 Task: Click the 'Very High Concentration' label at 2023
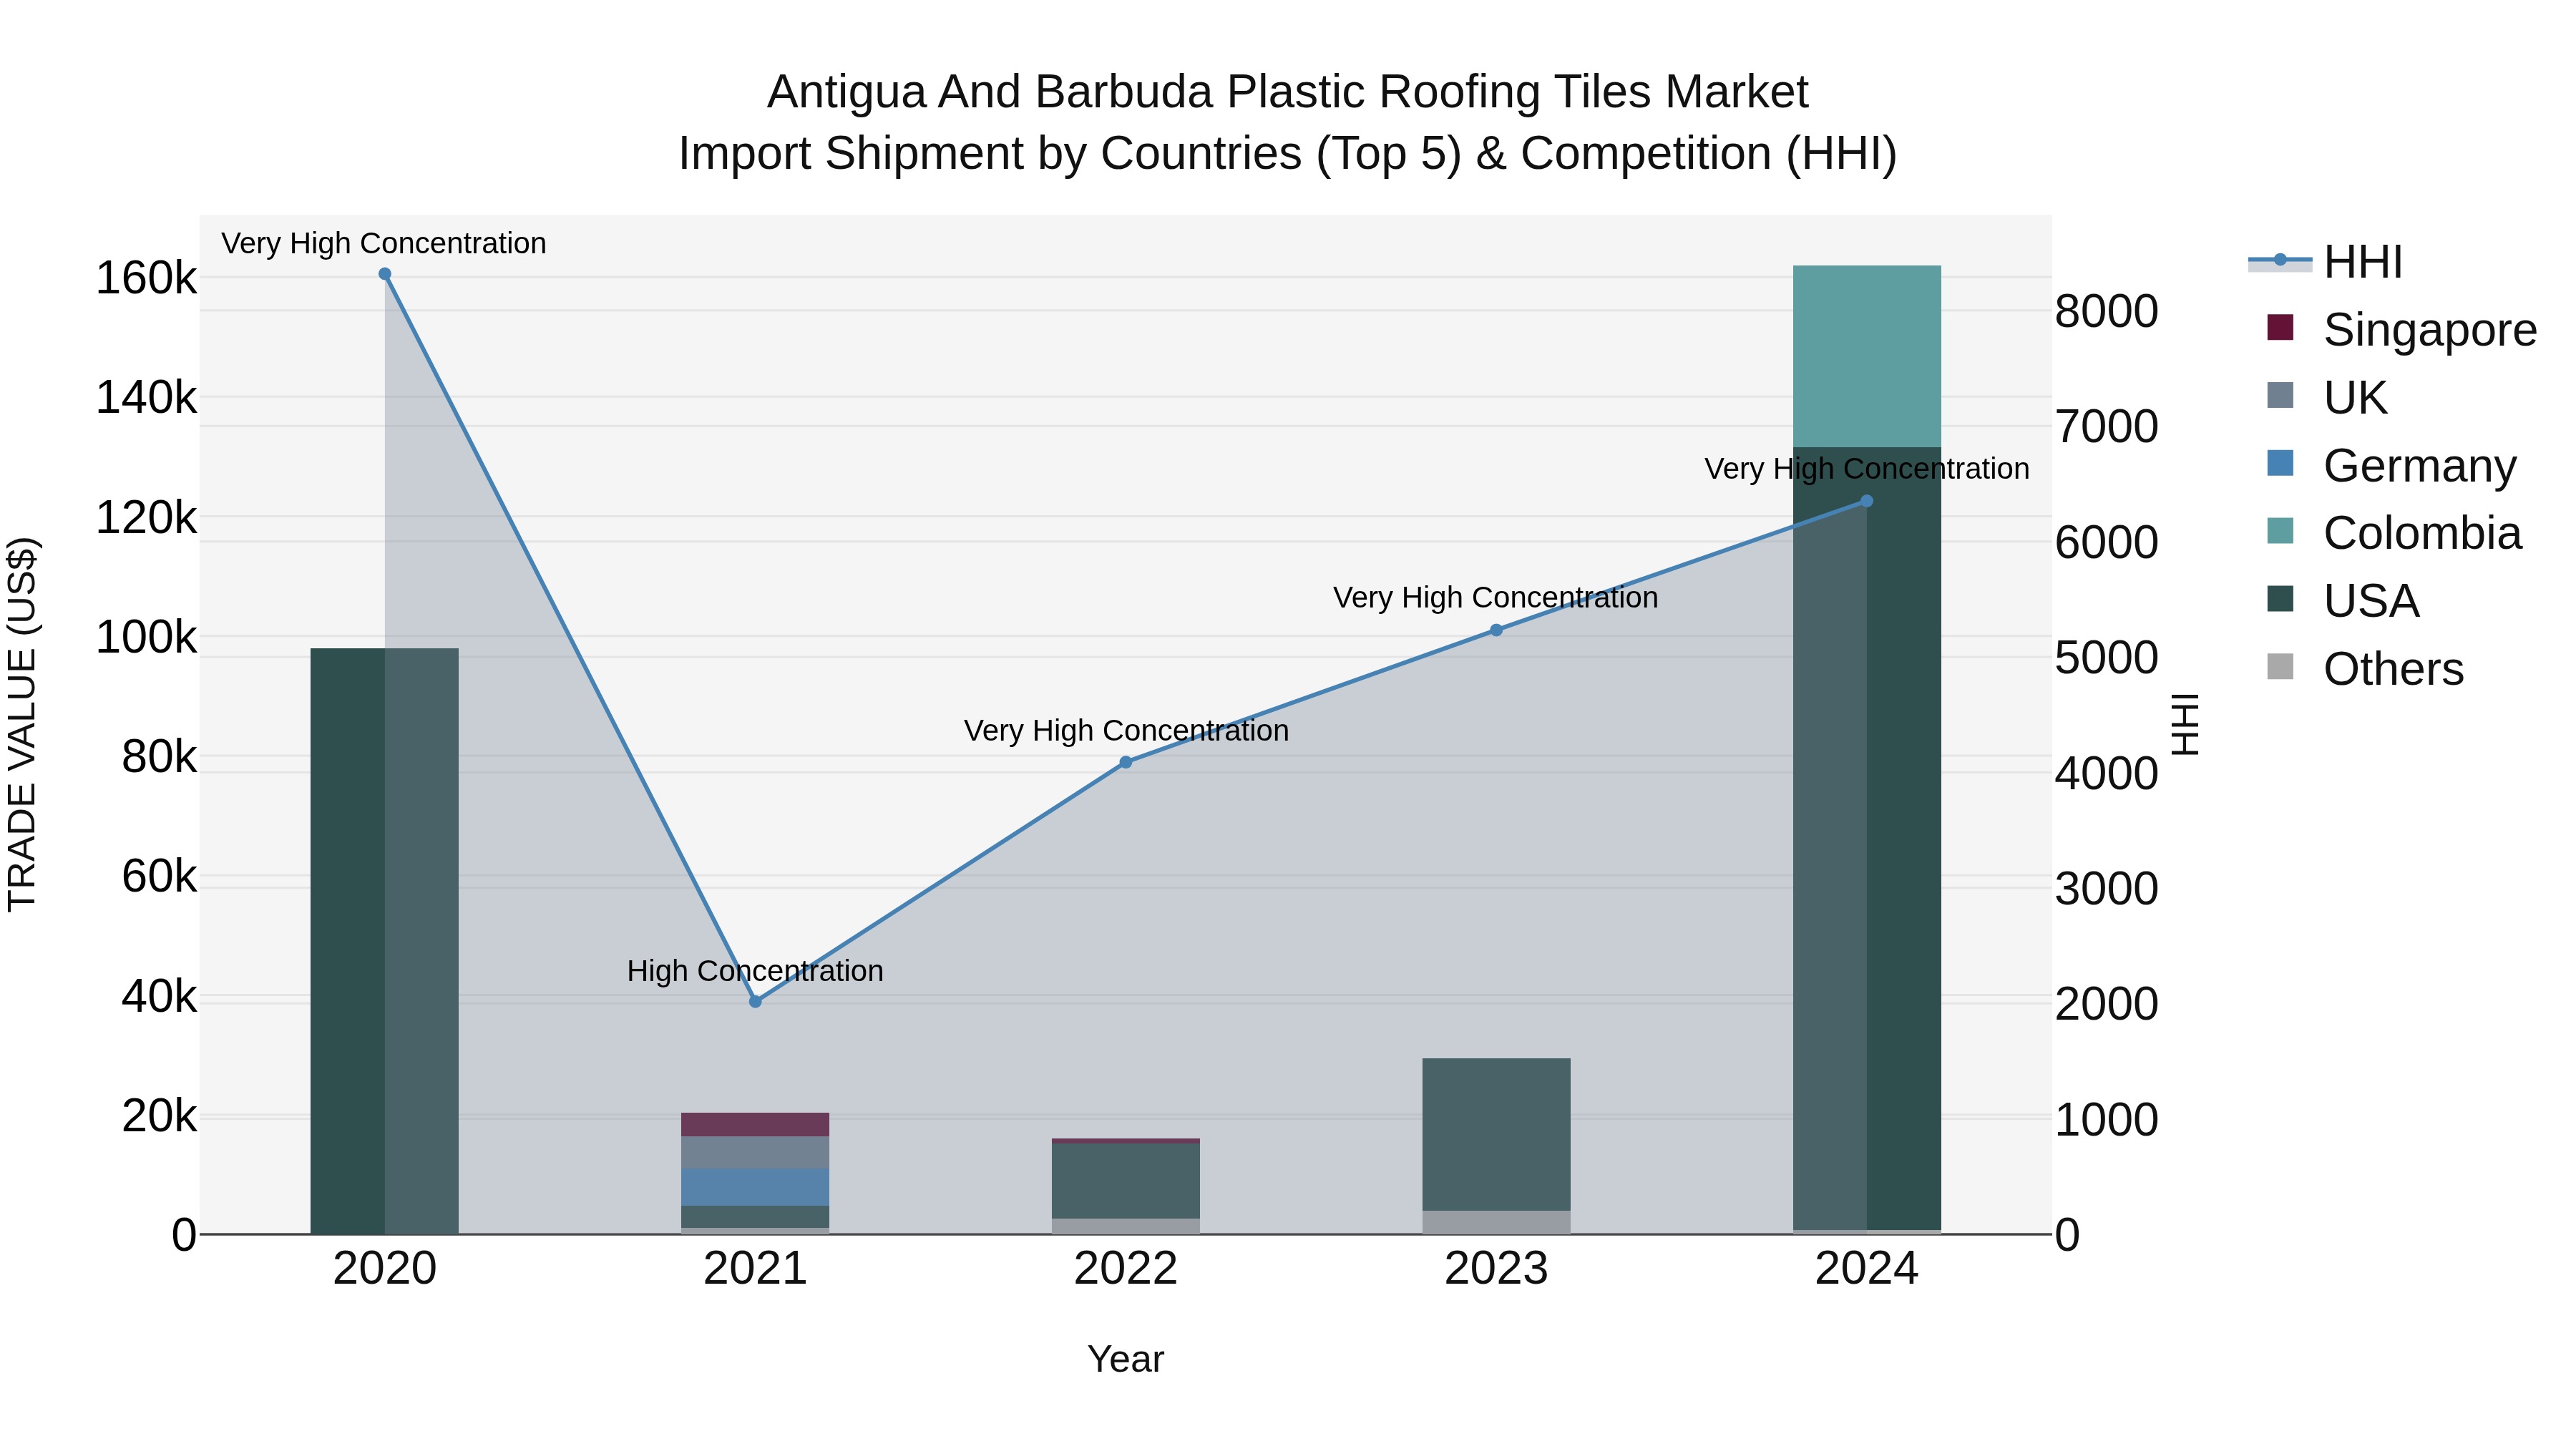point(1496,598)
